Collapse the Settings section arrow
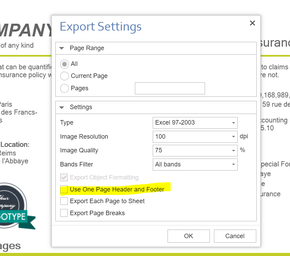The height and width of the screenshot is (256, 290). coord(62,107)
